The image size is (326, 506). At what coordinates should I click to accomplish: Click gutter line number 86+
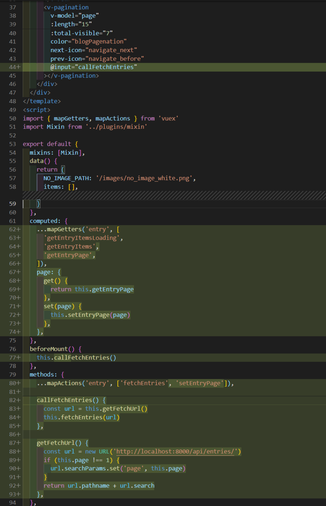pos(14,434)
